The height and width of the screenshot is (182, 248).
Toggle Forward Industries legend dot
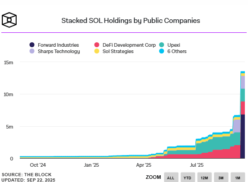[x=32, y=45]
